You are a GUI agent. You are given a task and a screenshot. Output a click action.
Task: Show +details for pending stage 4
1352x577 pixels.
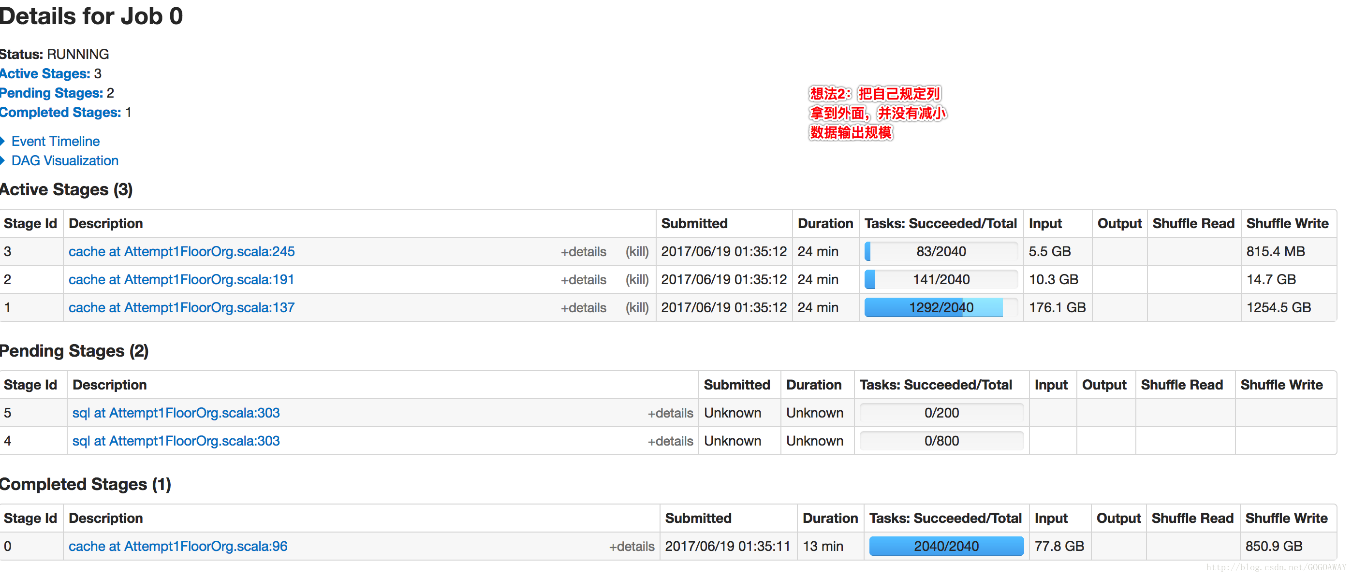coord(670,442)
